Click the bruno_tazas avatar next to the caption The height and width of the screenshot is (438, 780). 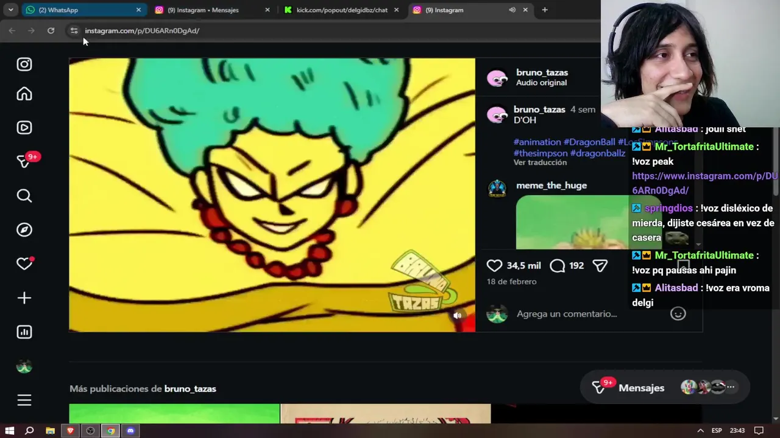tap(497, 115)
